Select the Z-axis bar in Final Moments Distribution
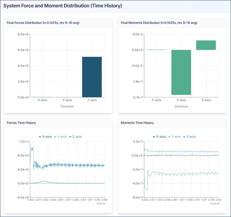This screenshot has height=217, width=231. coord(206,45)
